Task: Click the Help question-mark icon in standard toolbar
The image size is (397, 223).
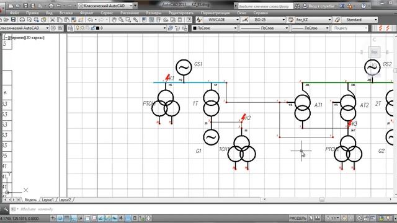Action: click(189, 20)
